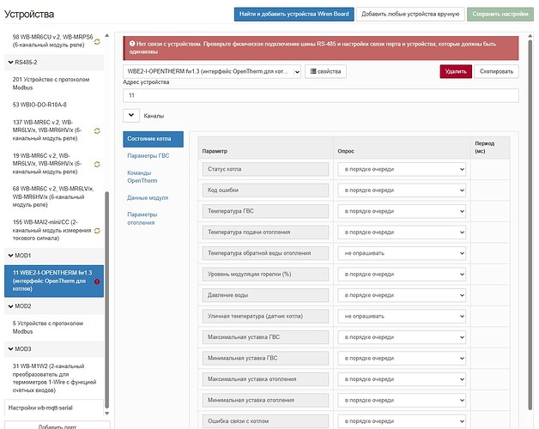Open polling dropdown for Температура ГВС
Viewport: 539px width, 429px height.
click(x=402, y=211)
